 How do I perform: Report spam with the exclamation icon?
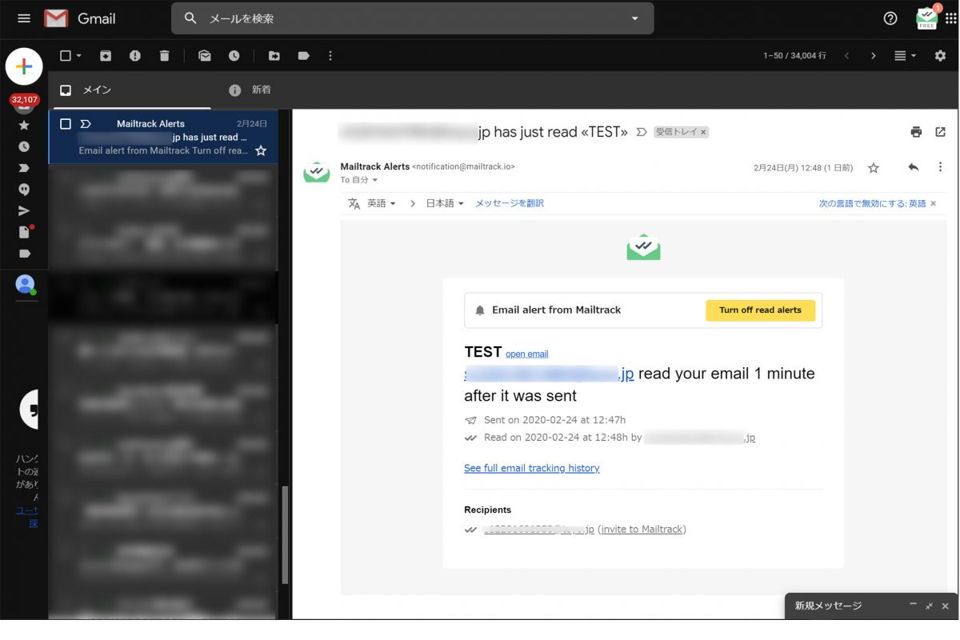(134, 56)
